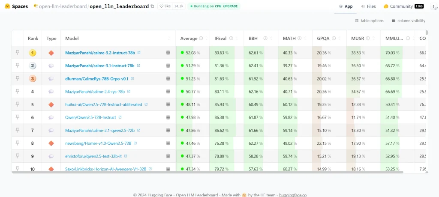Open external link icon for Qwen2.5-72B-Instruct-abliterated
Image resolution: width=439 pixels, height=197 pixels.
(146, 104)
